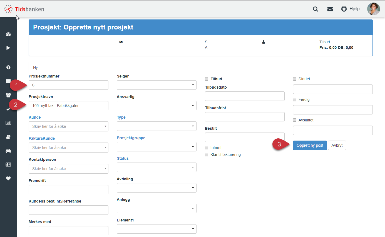Viewport: 385px width, 237px height.
Task: Open the book icon in the sidebar
Action: click(x=8, y=137)
